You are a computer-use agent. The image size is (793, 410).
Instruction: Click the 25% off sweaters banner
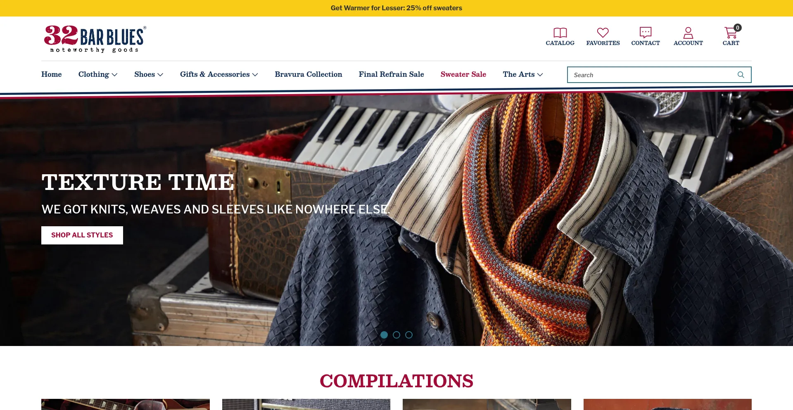396,8
